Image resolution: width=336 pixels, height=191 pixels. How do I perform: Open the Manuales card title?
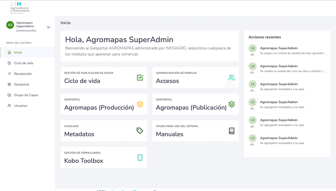pyautogui.click(x=170, y=134)
